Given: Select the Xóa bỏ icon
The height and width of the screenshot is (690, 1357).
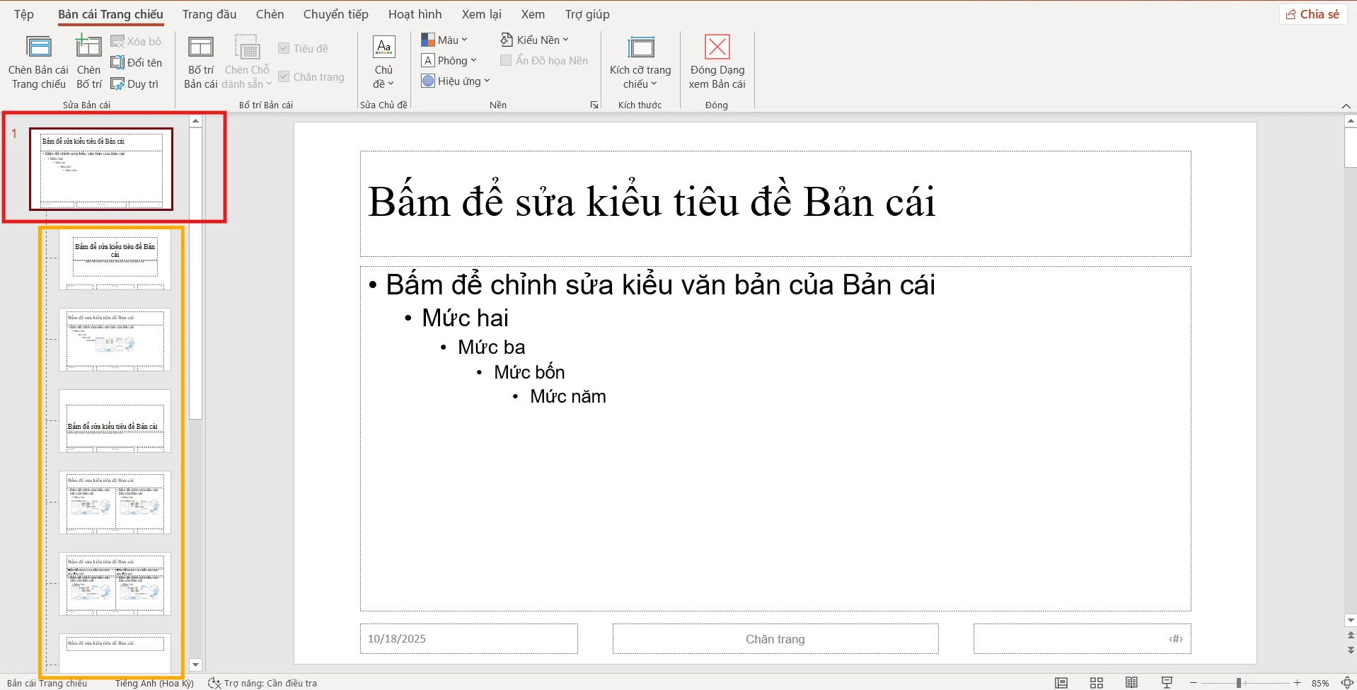Looking at the screenshot, I should click(x=137, y=40).
